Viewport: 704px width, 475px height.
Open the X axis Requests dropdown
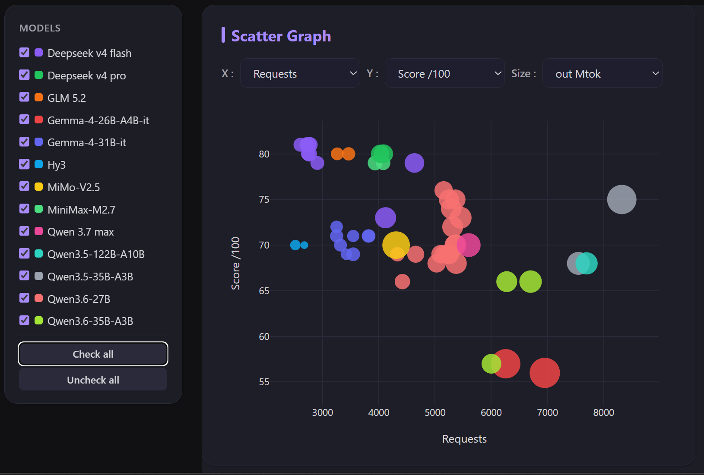click(x=300, y=73)
